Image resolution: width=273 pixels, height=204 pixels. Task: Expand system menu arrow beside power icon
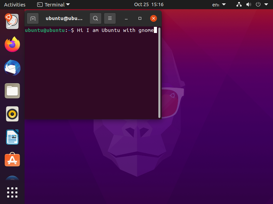point(266,4)
